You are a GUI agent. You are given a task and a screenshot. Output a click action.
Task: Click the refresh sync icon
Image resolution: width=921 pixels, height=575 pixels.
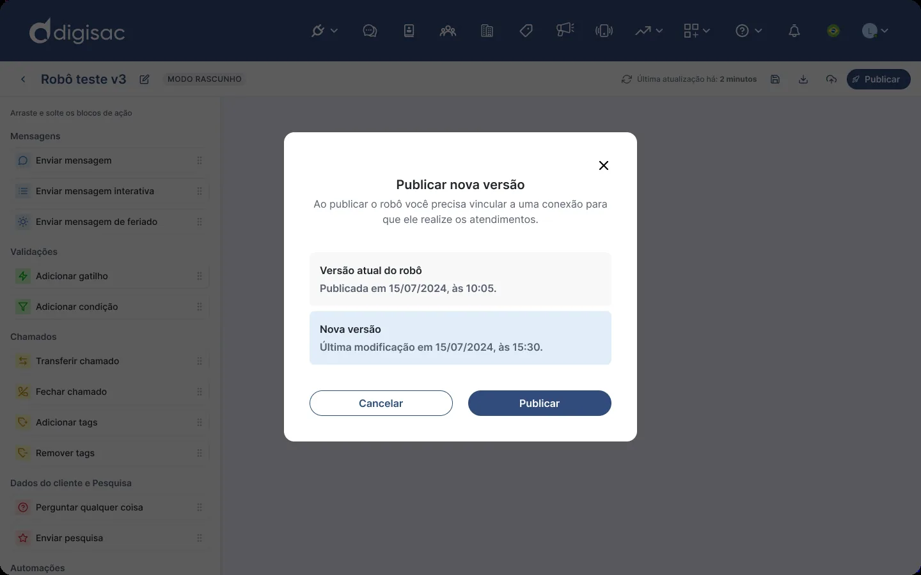[x=627, y=79]
